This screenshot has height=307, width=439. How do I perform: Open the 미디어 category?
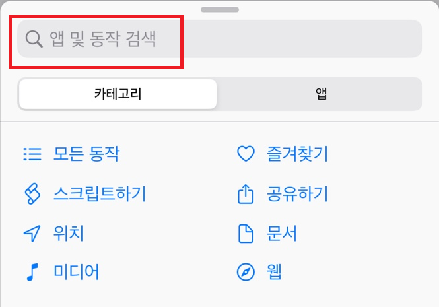point(76,272)
